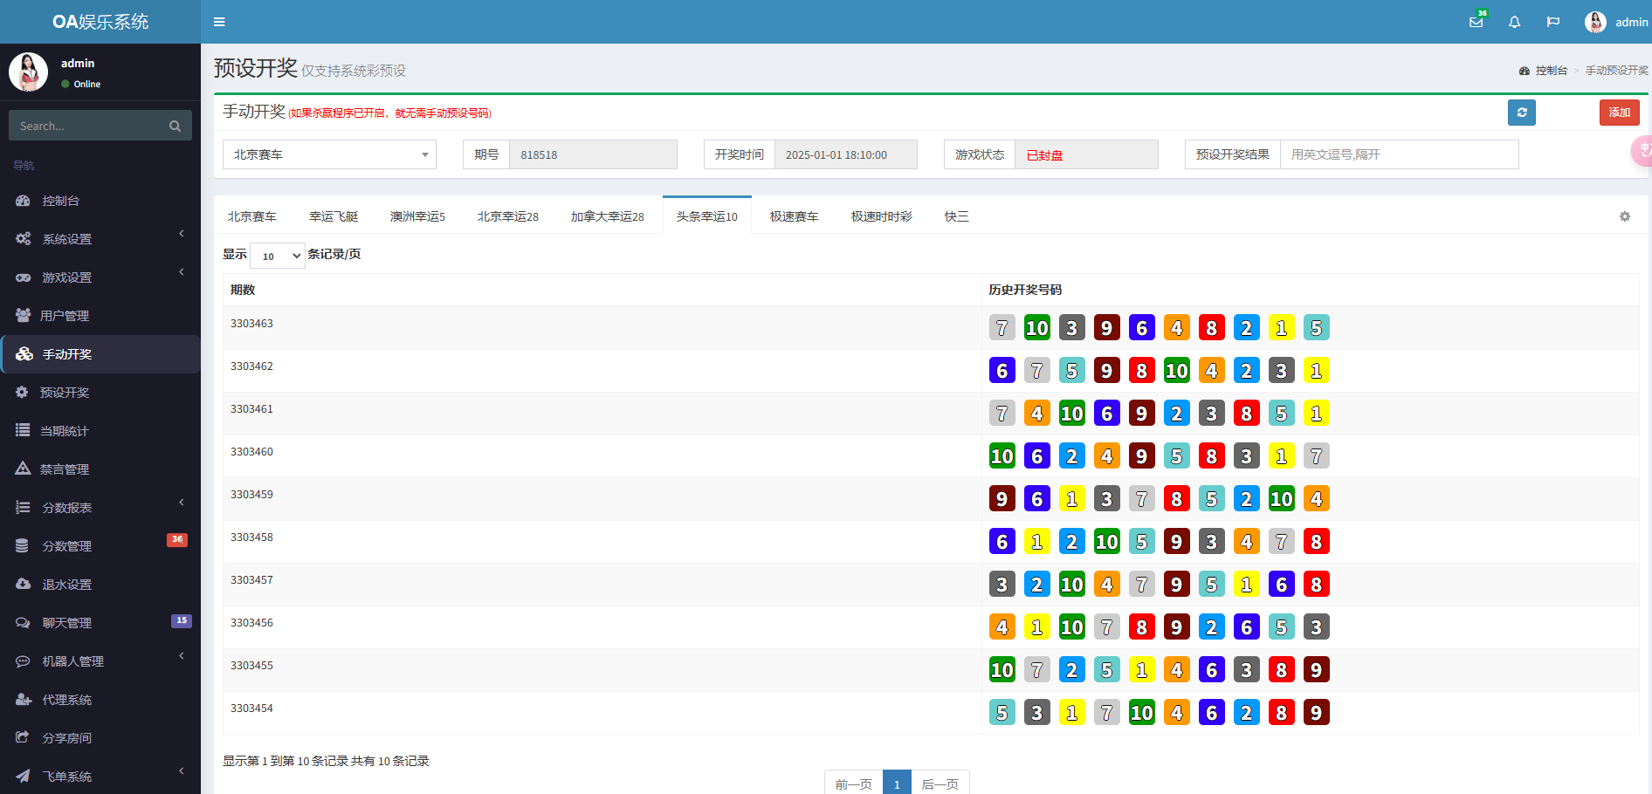The width and height of the screenshot is (1652, 794).
Task: Click the blue refresh button
Action: pyautogui.click(x=1521, y=113)
